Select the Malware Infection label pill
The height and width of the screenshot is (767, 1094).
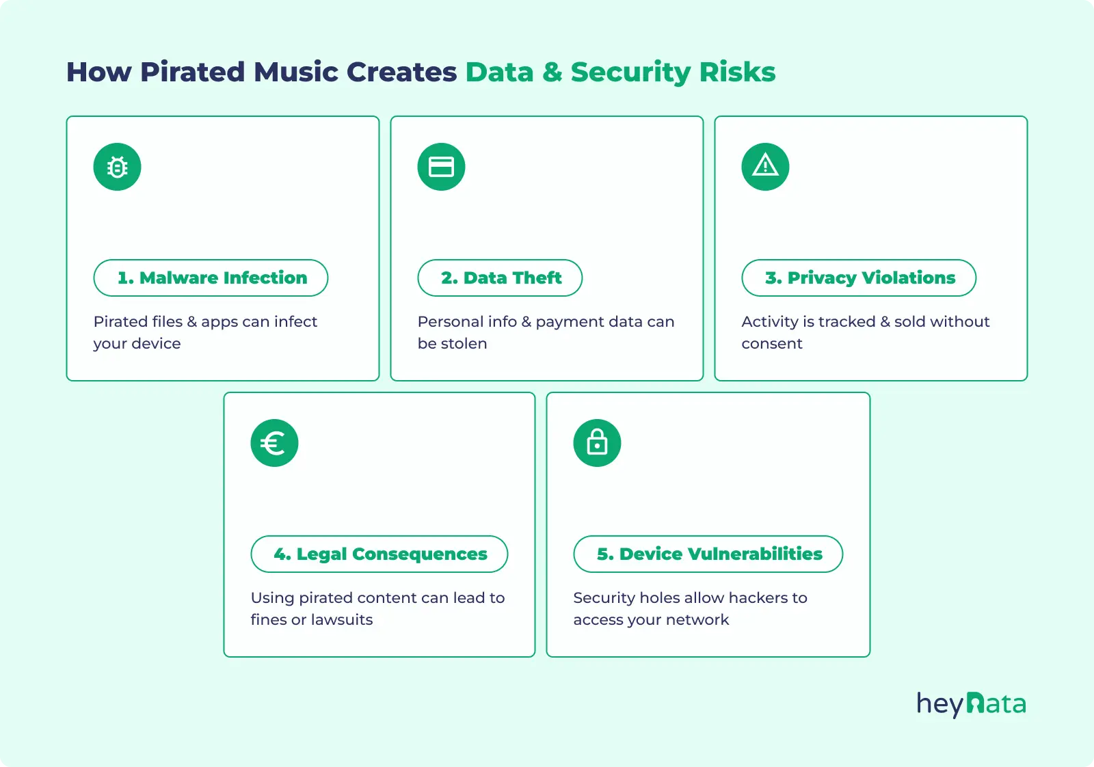pos(211,278)
